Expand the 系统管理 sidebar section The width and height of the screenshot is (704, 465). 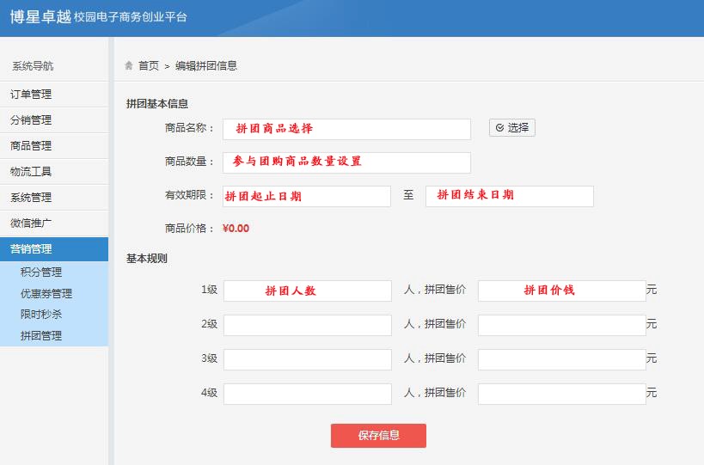[31, 198]
